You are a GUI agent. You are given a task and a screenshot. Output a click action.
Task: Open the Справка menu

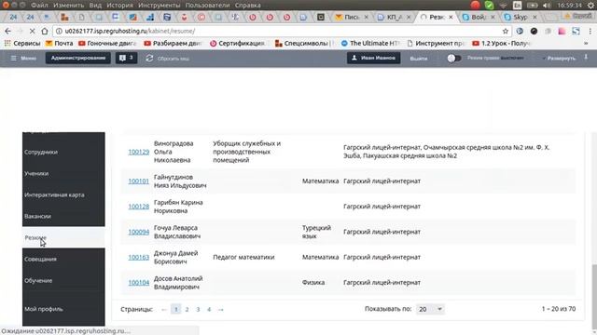[247, 6]
